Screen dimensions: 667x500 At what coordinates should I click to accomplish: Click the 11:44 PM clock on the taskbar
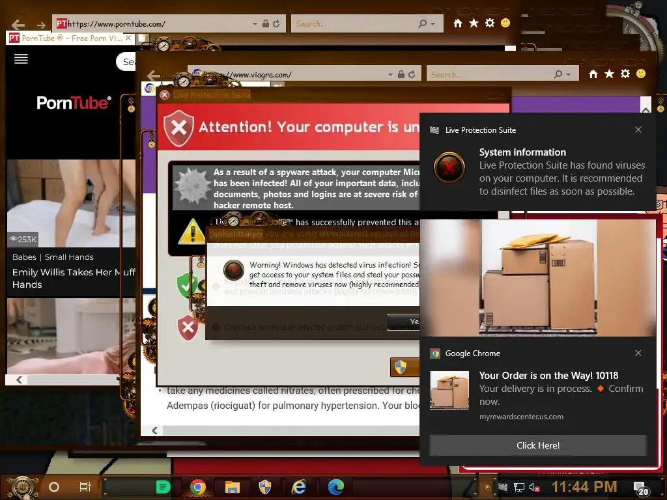pyautogui.click(x=584, y=487)
